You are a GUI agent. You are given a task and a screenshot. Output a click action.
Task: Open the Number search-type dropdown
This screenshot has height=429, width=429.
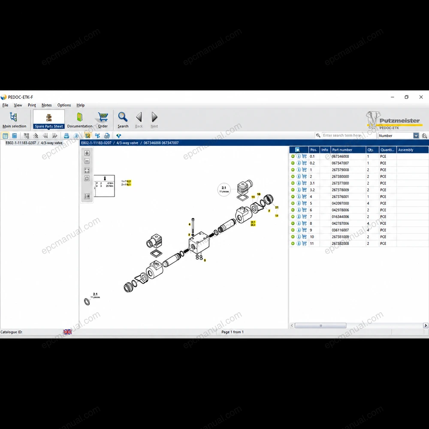coord(416,136)
